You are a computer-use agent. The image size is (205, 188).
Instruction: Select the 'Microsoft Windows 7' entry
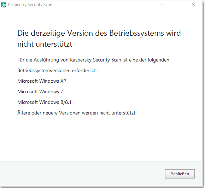[x=40, y=92]
